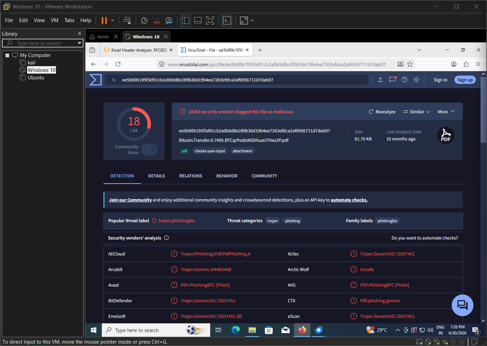Open the snapshot manager icon
This screenshot has height=346, width=487.
tap(169, 21)
